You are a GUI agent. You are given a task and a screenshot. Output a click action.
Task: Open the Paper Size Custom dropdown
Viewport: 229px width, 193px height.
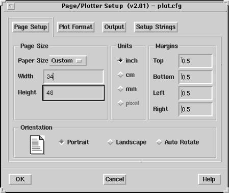click(68, 61)
